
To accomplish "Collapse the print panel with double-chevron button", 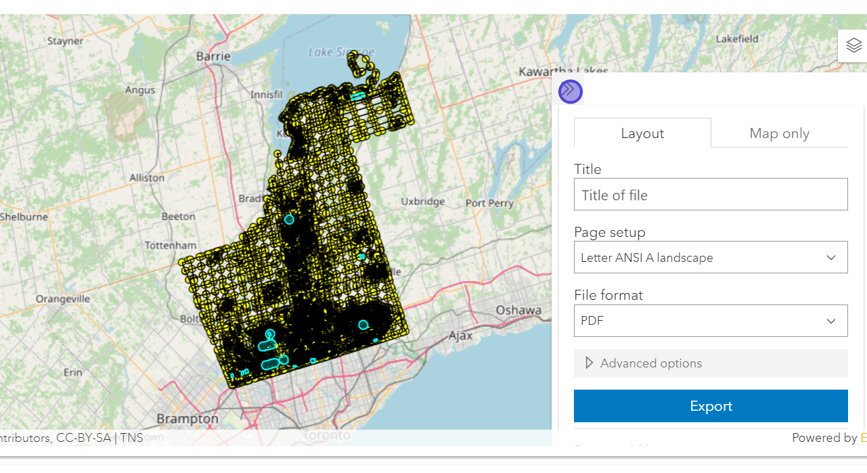I will [x=571, y=91].
